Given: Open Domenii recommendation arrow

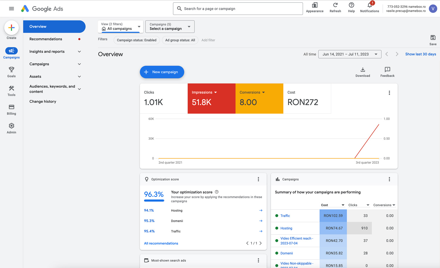Looking at the screenshot, I should (261, 221).
